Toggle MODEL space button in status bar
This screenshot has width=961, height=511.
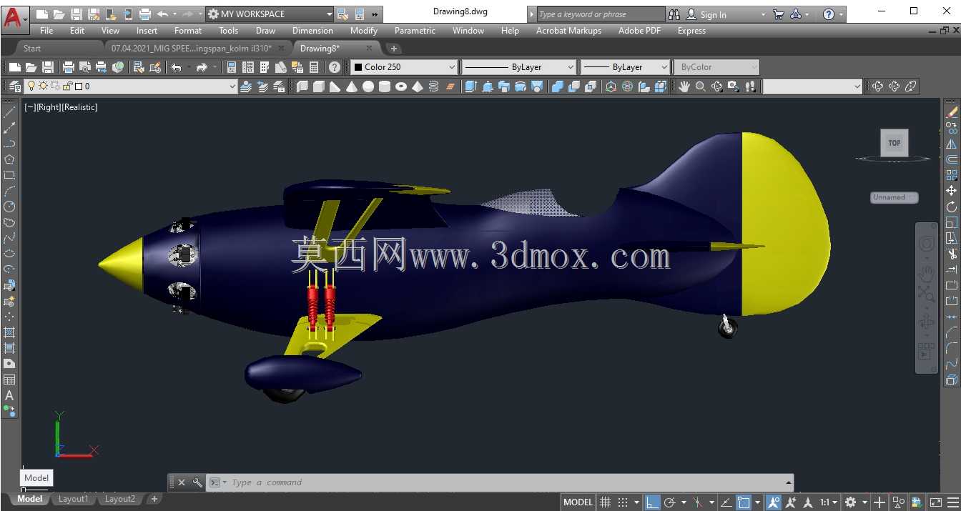click(578, 502)
